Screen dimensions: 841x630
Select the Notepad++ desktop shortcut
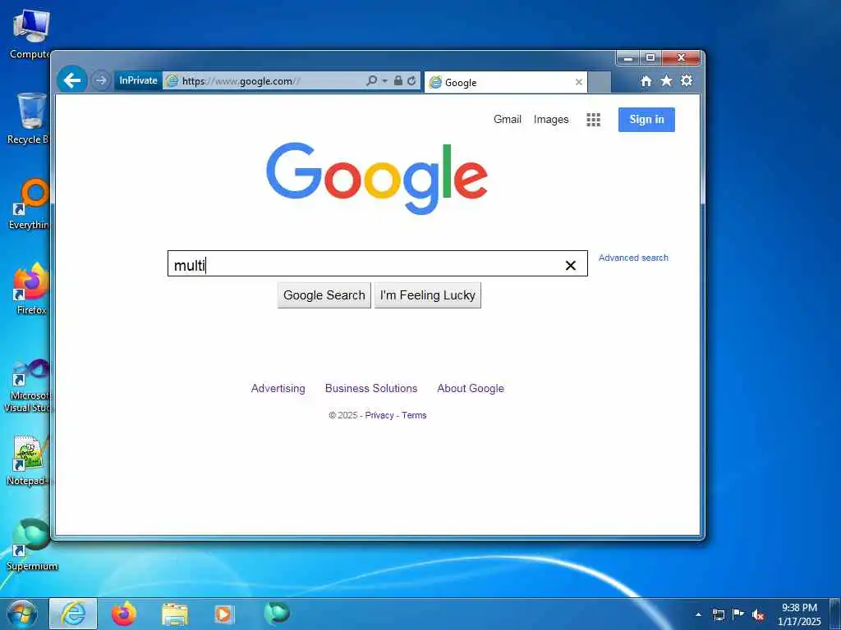pos(29,461)
